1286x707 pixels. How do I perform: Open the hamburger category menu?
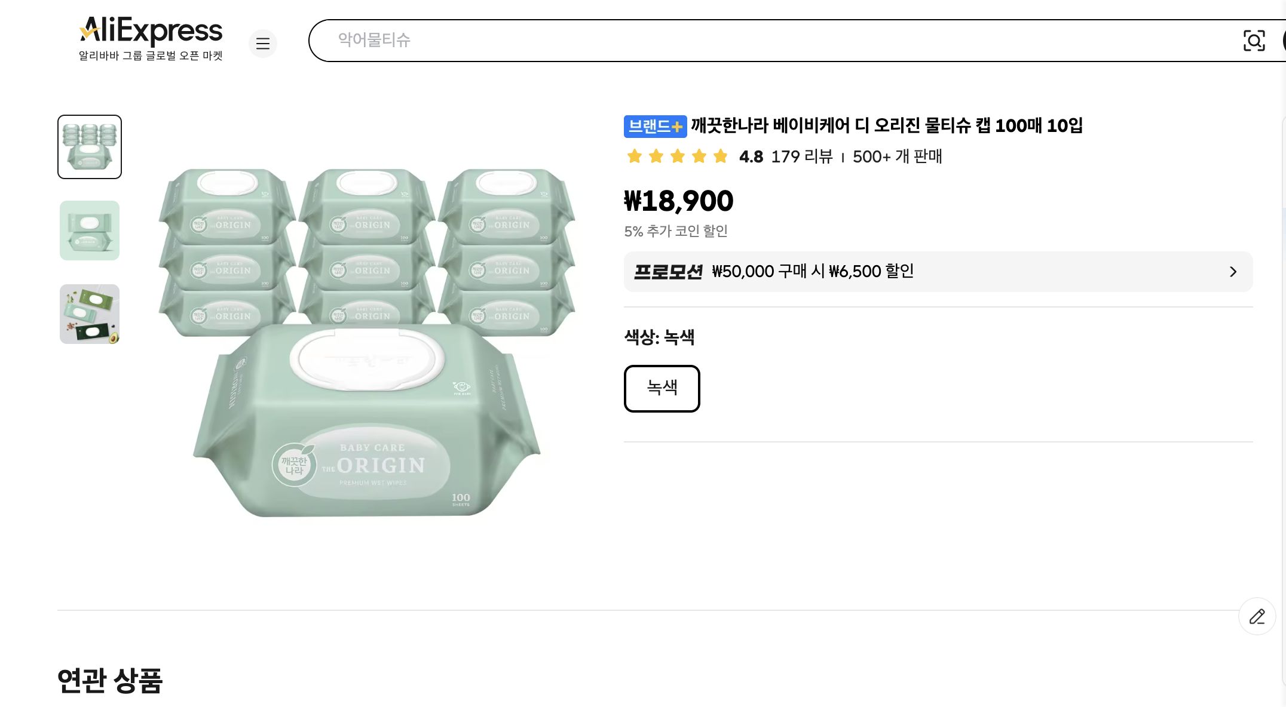click(x=263, y=44)
